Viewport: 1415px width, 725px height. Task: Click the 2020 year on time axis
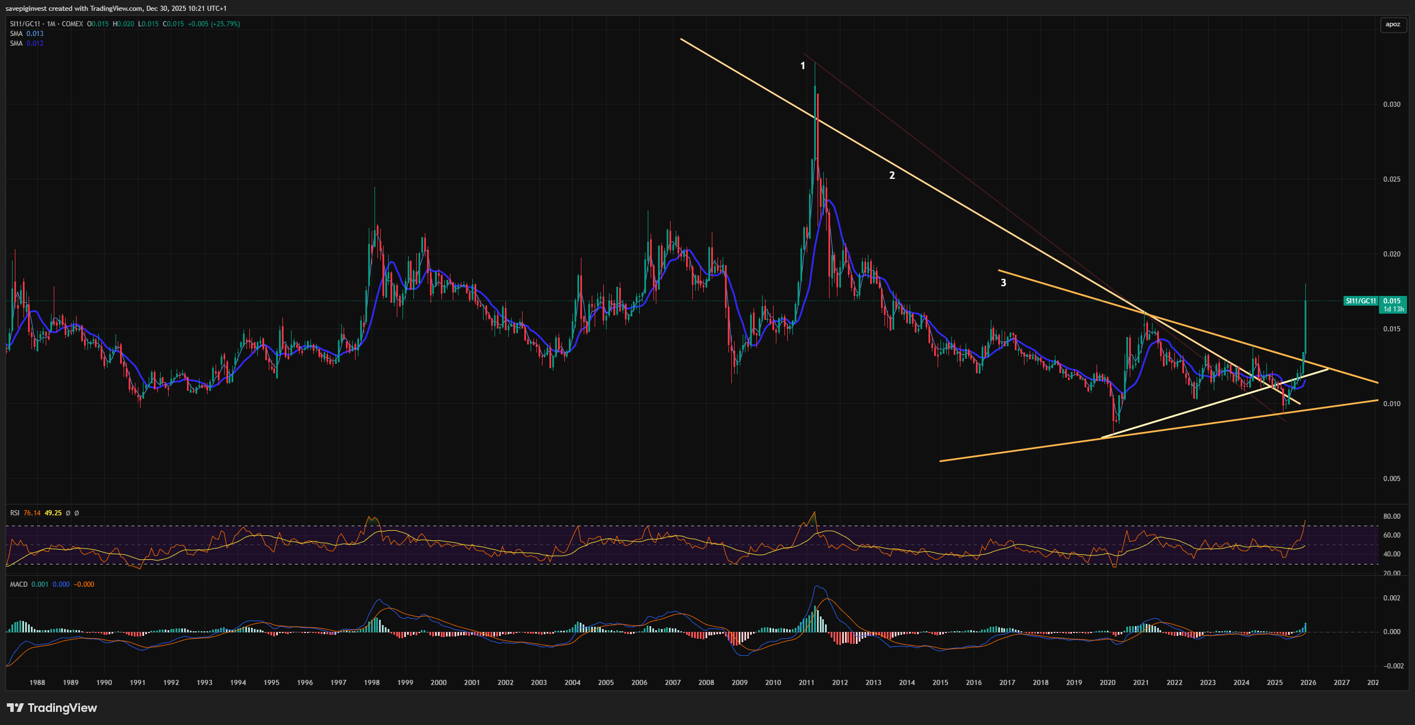(x=1107, y=683)
